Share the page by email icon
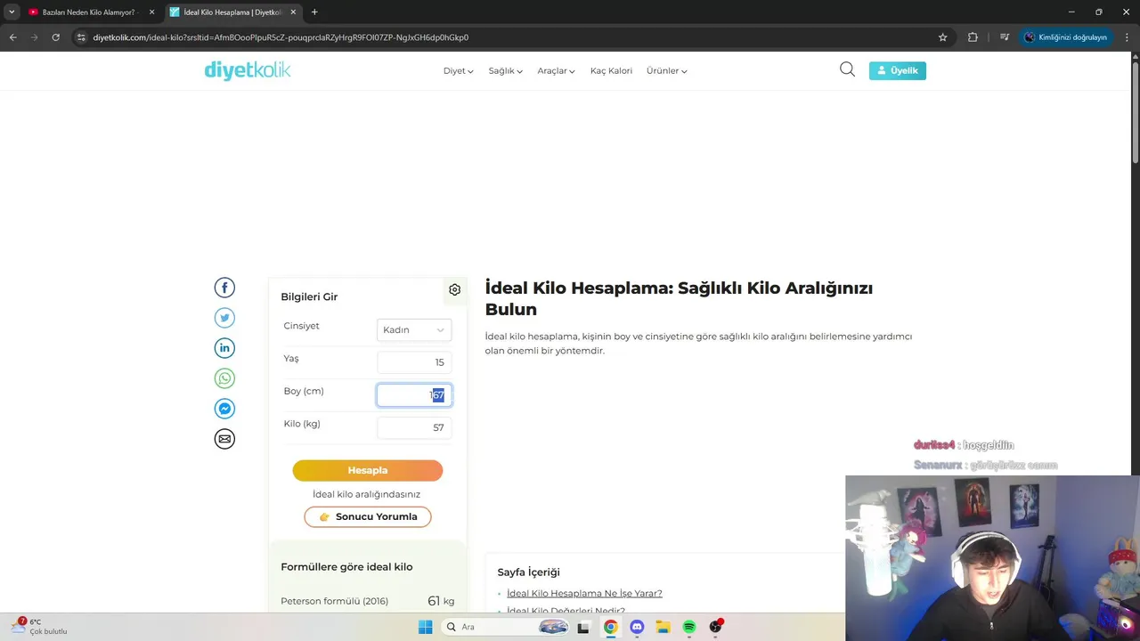Viewport: 1140px width, 641px height. (x=224, y=439)
